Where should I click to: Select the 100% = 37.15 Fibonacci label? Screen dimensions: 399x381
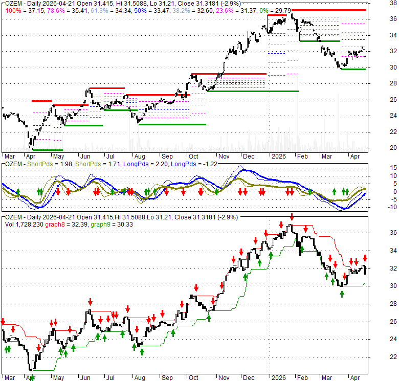pyautogui.click(x=25, y=11)
